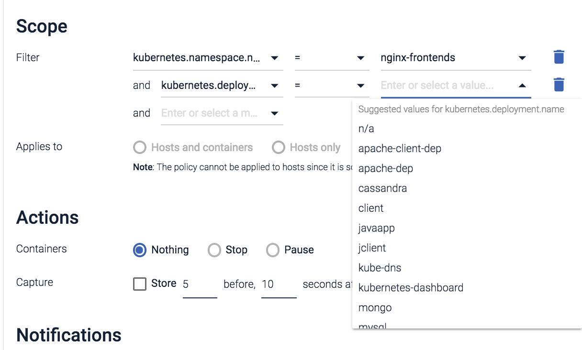Select mongo in the suggestion list
This screenshot has height=350, width=582.
[375, 307]
